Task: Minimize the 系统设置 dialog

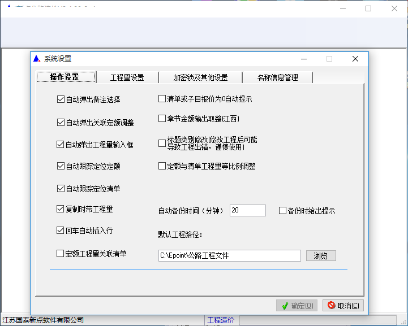Action: pyautogui.click(x=304, y=59)
